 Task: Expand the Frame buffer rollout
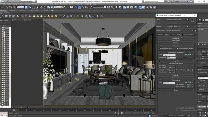coord(176,38)
